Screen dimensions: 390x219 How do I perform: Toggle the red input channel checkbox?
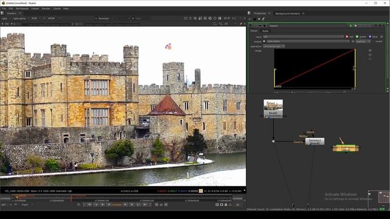pyautogui.click(x=347, y=36)
